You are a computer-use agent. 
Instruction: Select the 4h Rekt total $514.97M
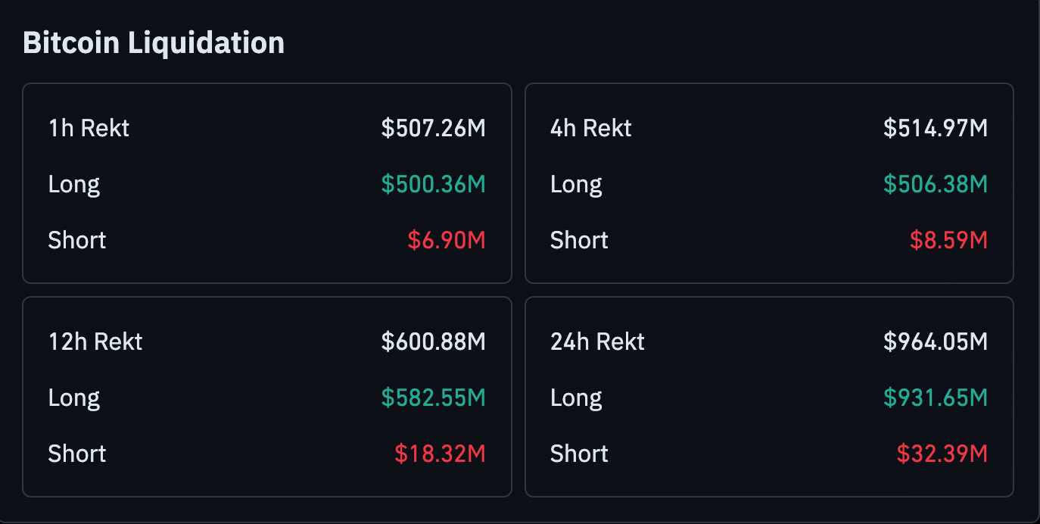click(935, 129)
